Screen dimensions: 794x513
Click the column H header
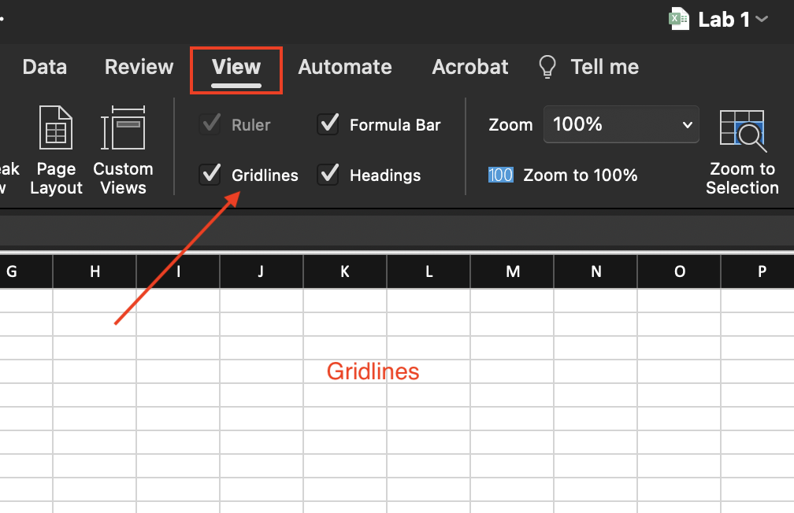click(95, 272)
